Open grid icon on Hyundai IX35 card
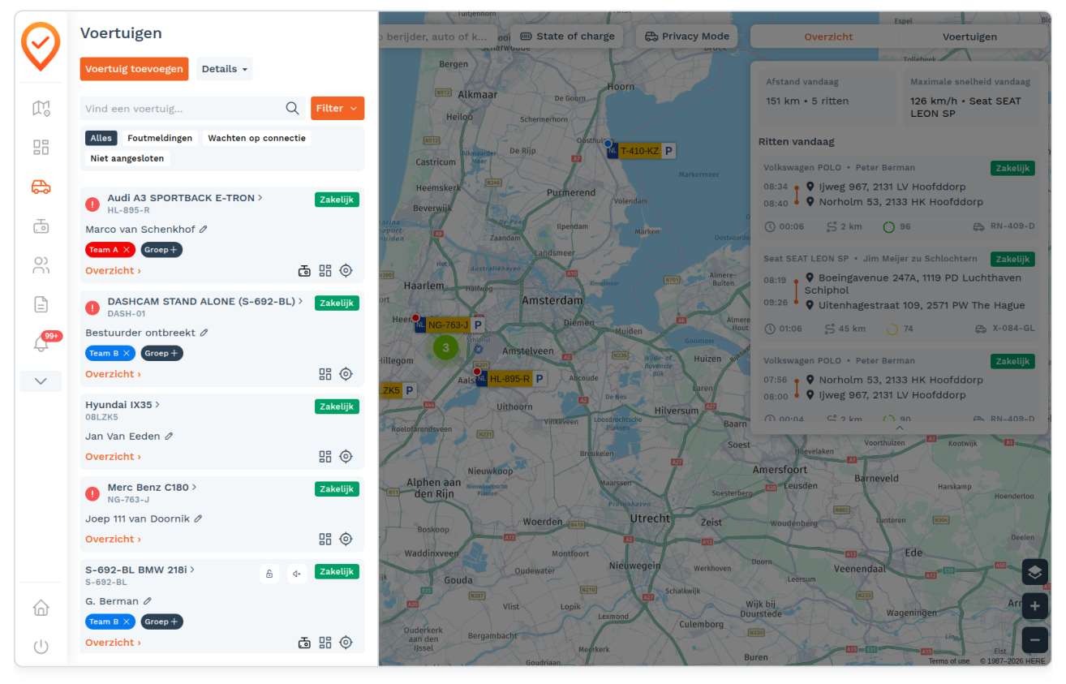 point(325,457)
